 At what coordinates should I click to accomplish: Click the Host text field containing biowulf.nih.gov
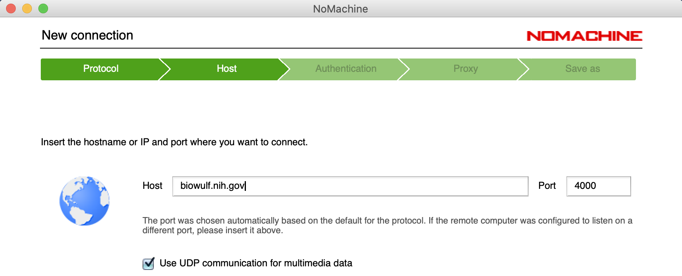[350, 186]
